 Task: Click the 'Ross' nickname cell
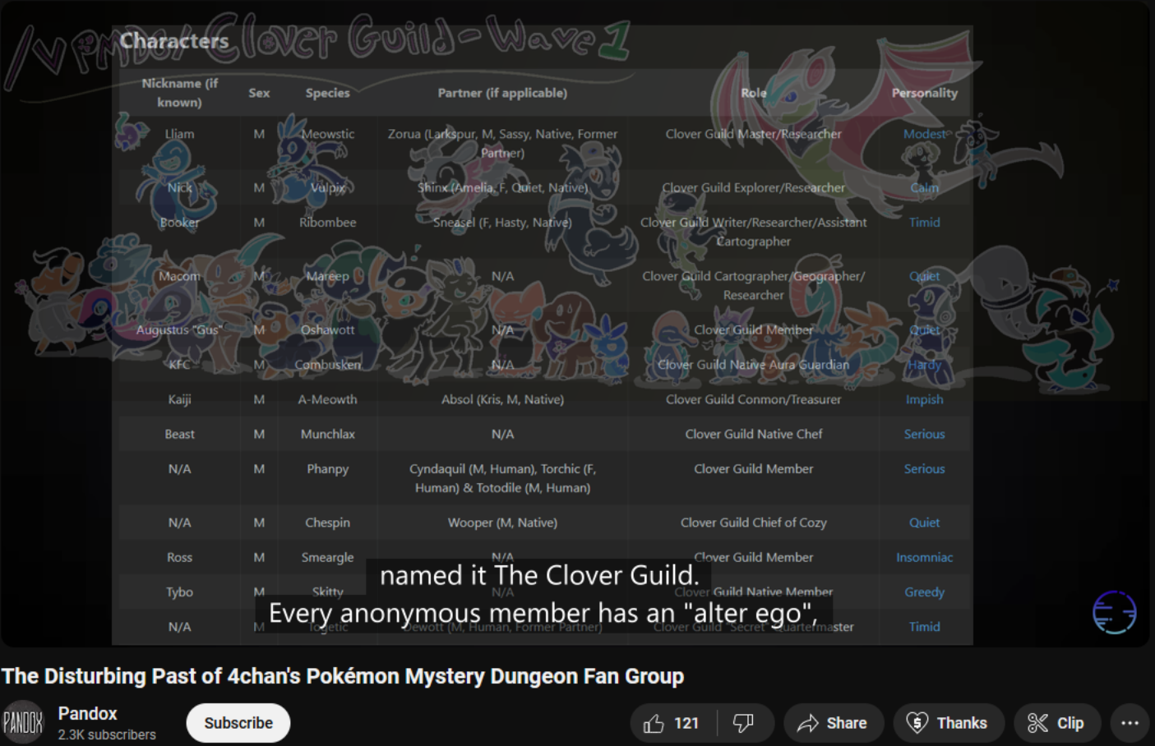click(179, 557)
